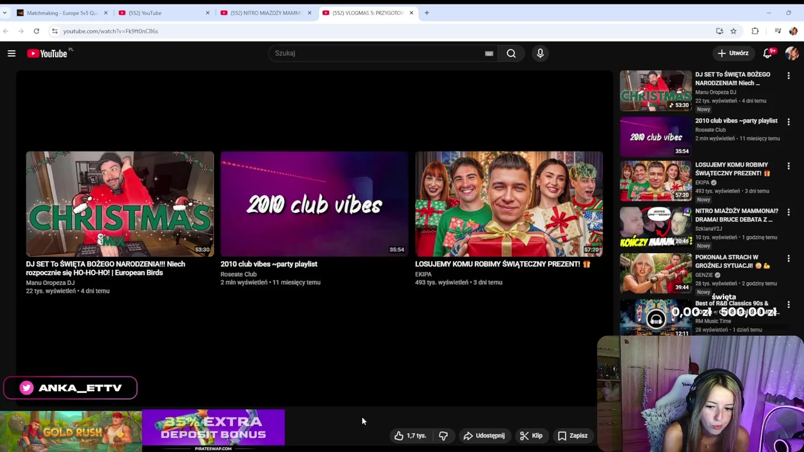Open sidebar thumbnail of 2010 club vibes

tap(656, 136)
